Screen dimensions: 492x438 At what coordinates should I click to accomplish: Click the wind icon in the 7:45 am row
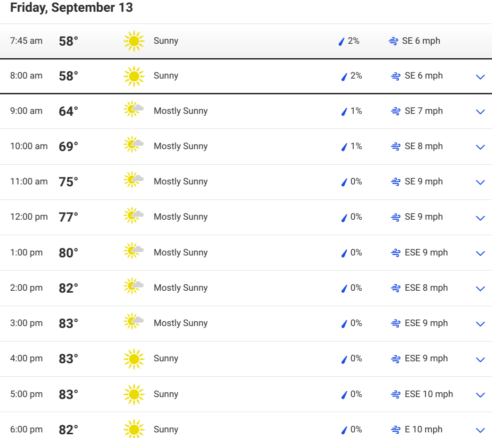pos(393,41)
